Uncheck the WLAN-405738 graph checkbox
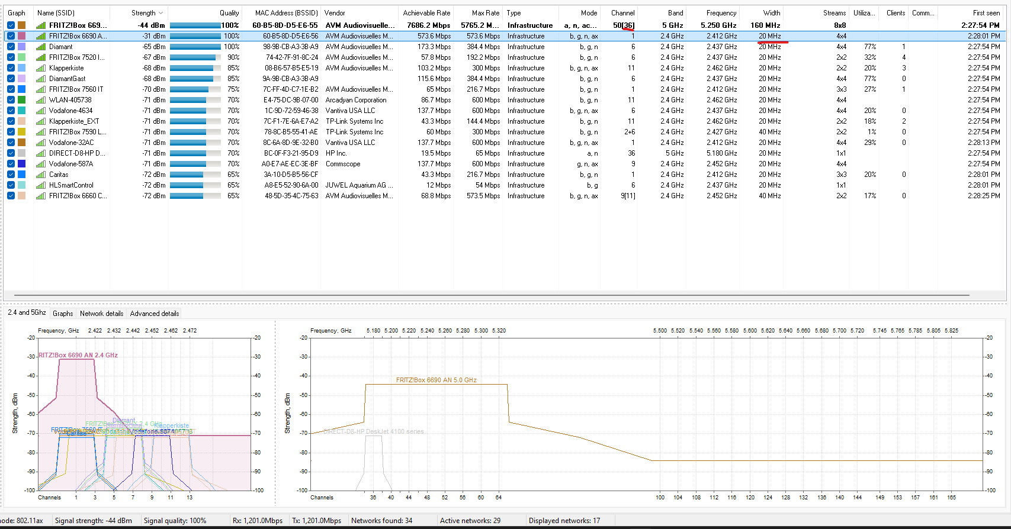Image resolution: width=1011 pixels, height=529 pixels. pos(11,100)
